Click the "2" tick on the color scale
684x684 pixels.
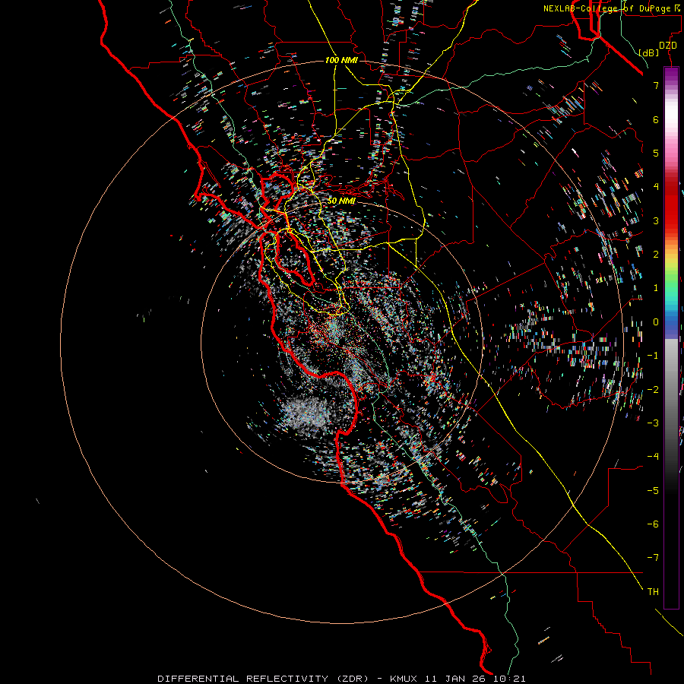click(656, 255)
